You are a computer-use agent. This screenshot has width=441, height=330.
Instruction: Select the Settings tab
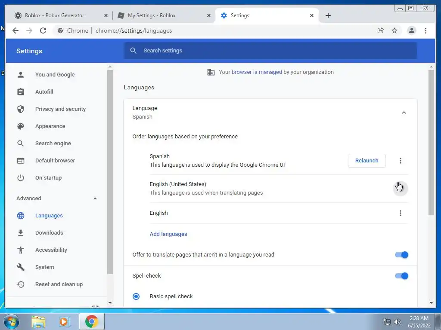[267, 15]
